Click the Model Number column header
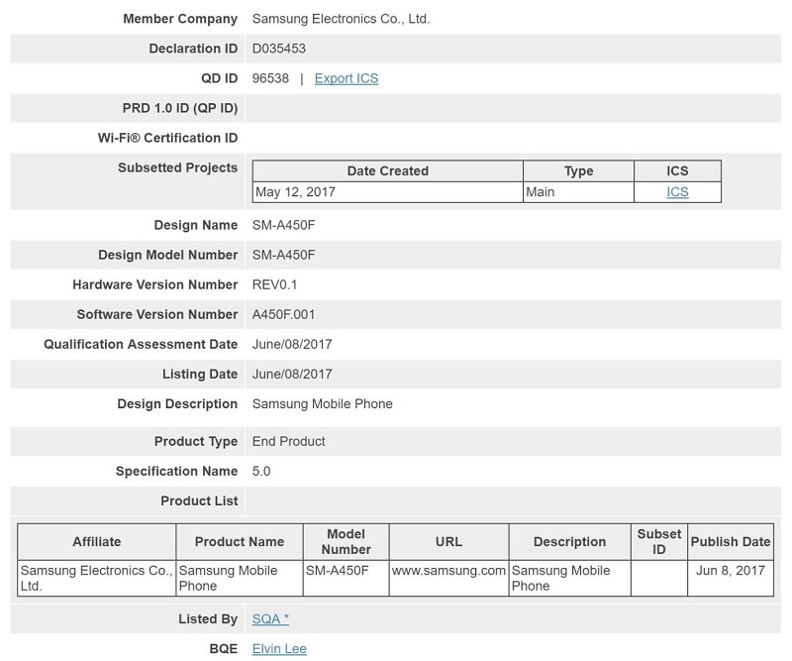Screen dimensions: 792x661 pyautogui.click(x=346, y=542)
